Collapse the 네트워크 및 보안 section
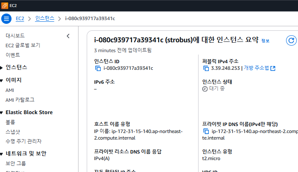Viewport: 298px width, 172px height. [x=2, y=154]
